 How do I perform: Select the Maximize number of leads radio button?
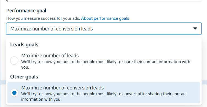[14, 61]
